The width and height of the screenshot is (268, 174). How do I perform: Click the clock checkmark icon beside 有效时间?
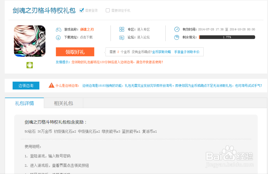pos(177,29)
